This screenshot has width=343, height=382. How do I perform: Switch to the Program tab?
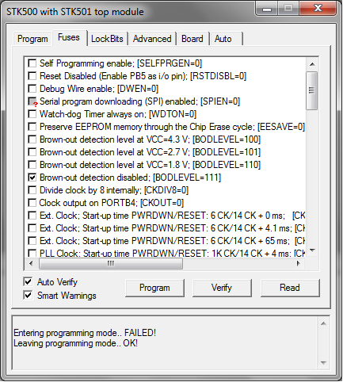(x=32, y=39)
